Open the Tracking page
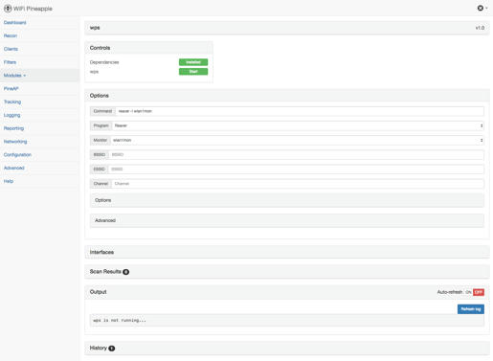 [12, 102]
